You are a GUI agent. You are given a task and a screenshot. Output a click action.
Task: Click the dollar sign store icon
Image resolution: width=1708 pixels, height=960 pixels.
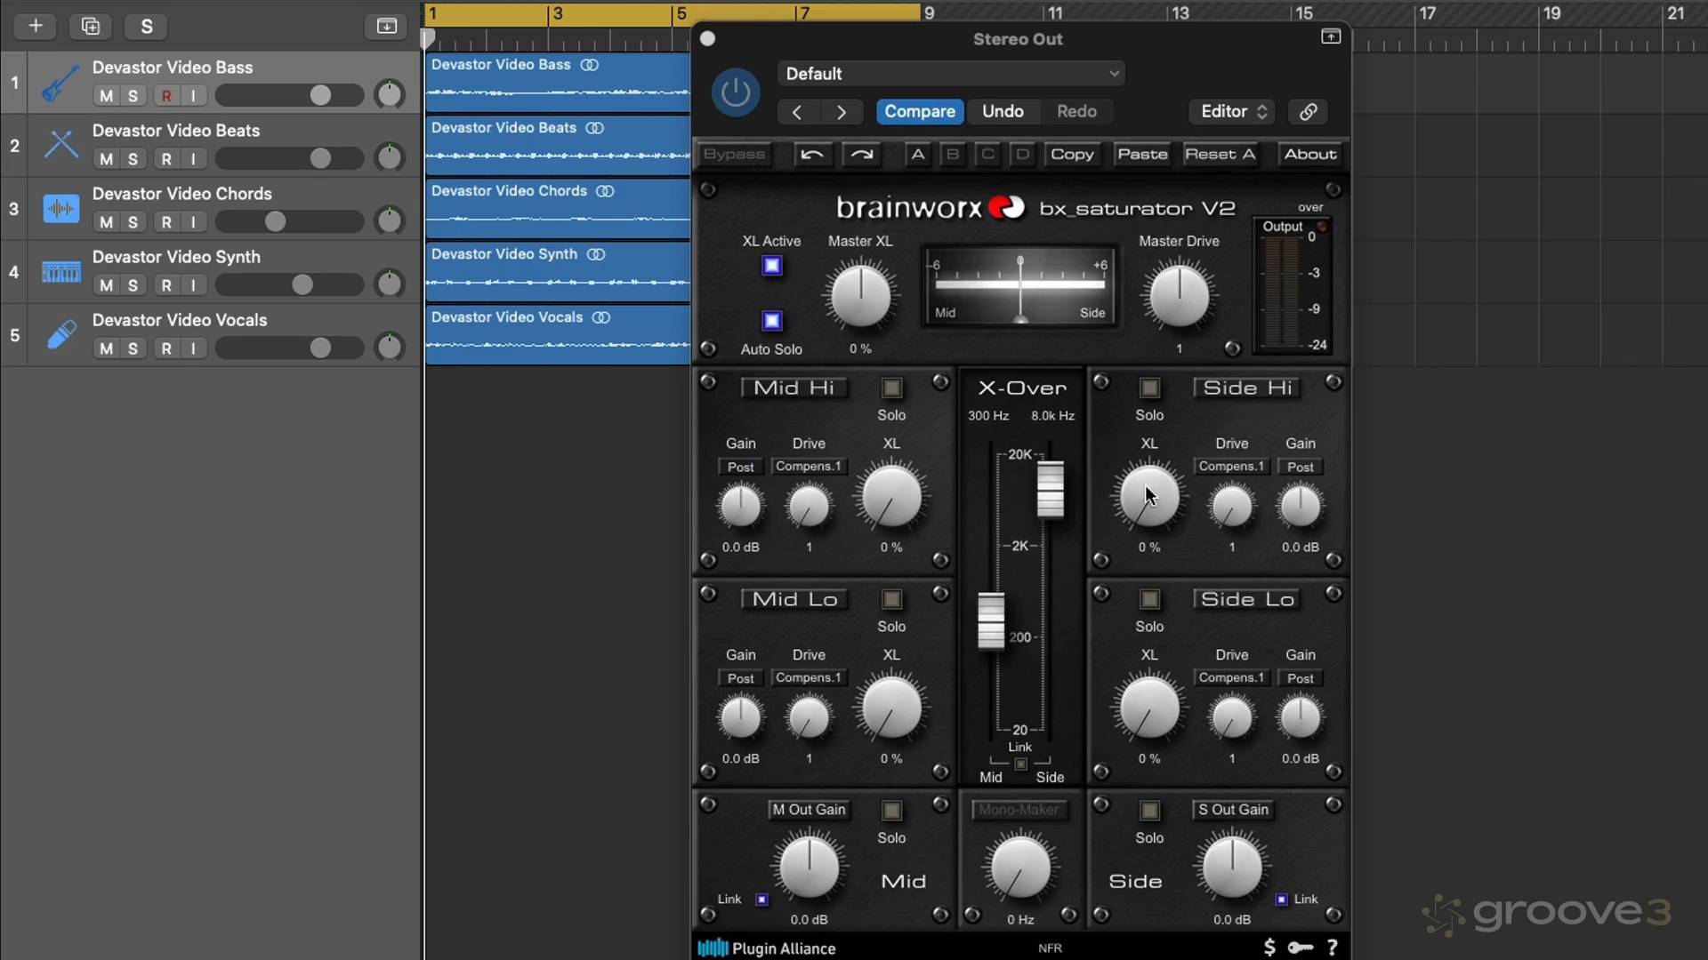coord(1269,948)
